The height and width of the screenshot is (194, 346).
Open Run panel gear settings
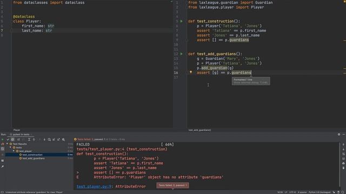click(339, 134)
